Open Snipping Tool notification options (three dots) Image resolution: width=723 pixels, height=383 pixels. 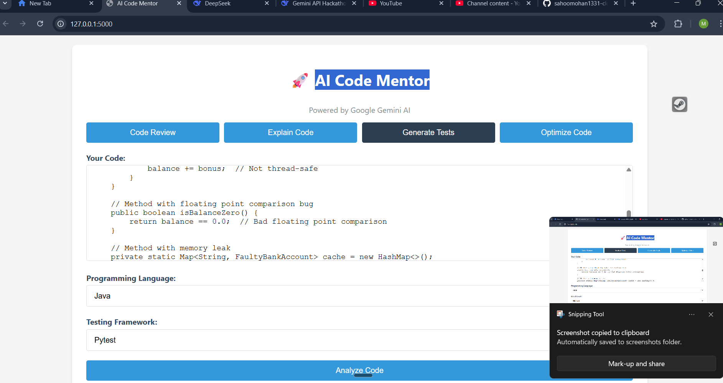pyautogui.click(x=692, y=314)
